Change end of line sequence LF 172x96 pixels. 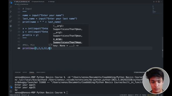pos(140,95)
